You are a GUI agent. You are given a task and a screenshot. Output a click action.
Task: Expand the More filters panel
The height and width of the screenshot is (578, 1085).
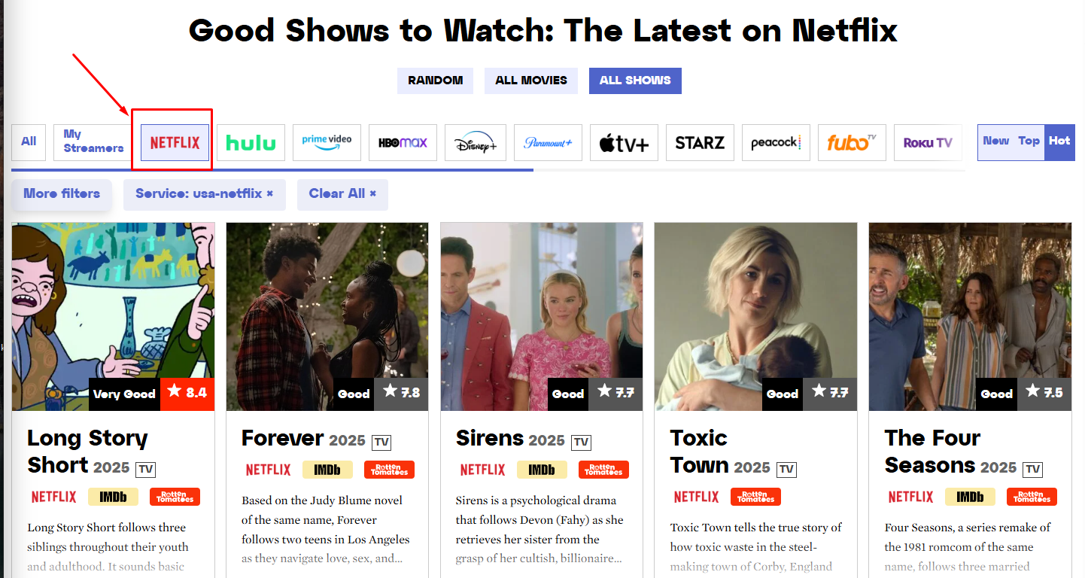point(62,194)
